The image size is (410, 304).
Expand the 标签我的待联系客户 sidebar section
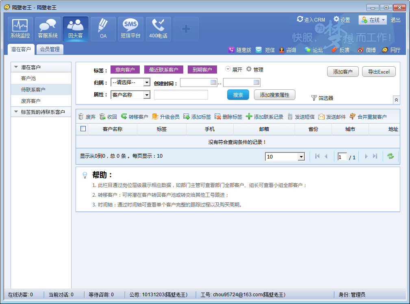16,112
